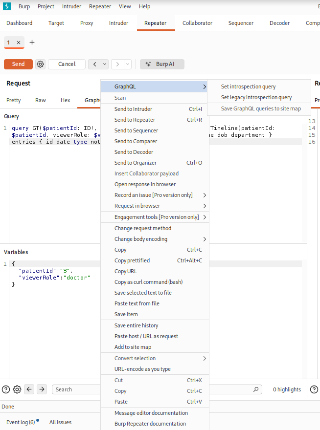The width and height of the screenshot is (320, 430).
Task: Switch to the Target tab
Action: 56,23
